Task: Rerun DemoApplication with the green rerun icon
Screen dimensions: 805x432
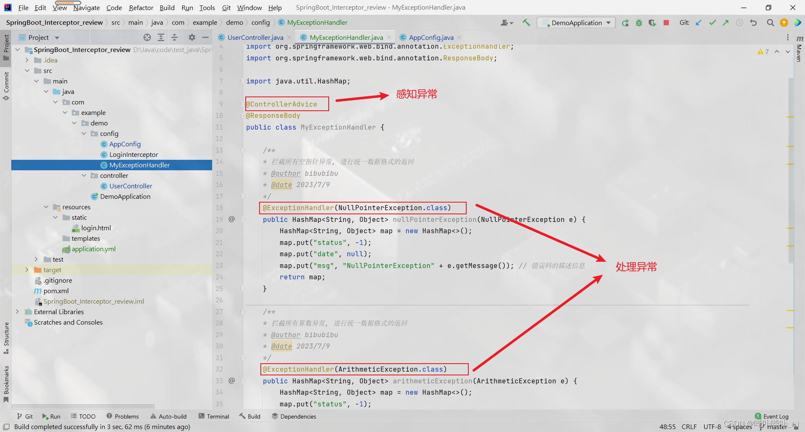Action: (625, 23)
